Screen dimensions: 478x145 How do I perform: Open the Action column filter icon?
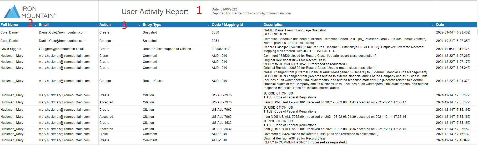[x=139, y=25]
